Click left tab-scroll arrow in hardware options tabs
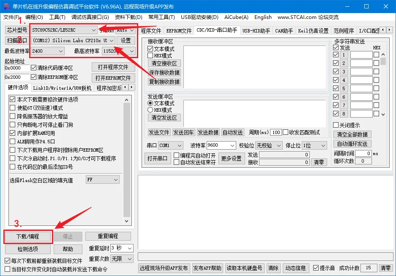The height and width of the screenshot is (276, 396). coord(126,87)
